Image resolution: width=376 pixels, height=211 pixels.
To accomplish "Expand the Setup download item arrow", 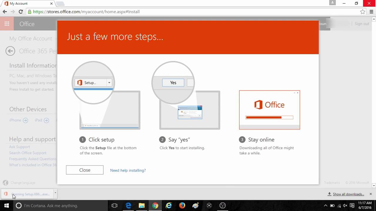I will (55, 193).
